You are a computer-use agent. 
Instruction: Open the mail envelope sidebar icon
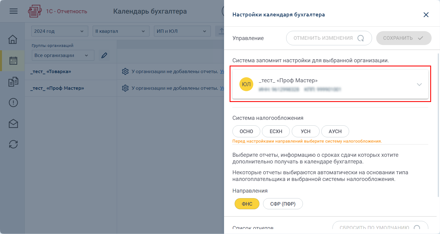[x=13, y=124]
